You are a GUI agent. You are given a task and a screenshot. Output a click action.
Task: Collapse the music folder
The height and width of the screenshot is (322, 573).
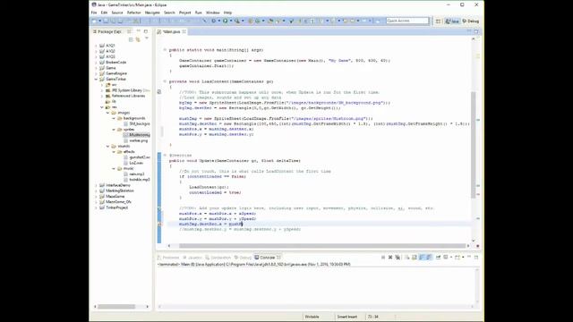click(x=114, y=168)
